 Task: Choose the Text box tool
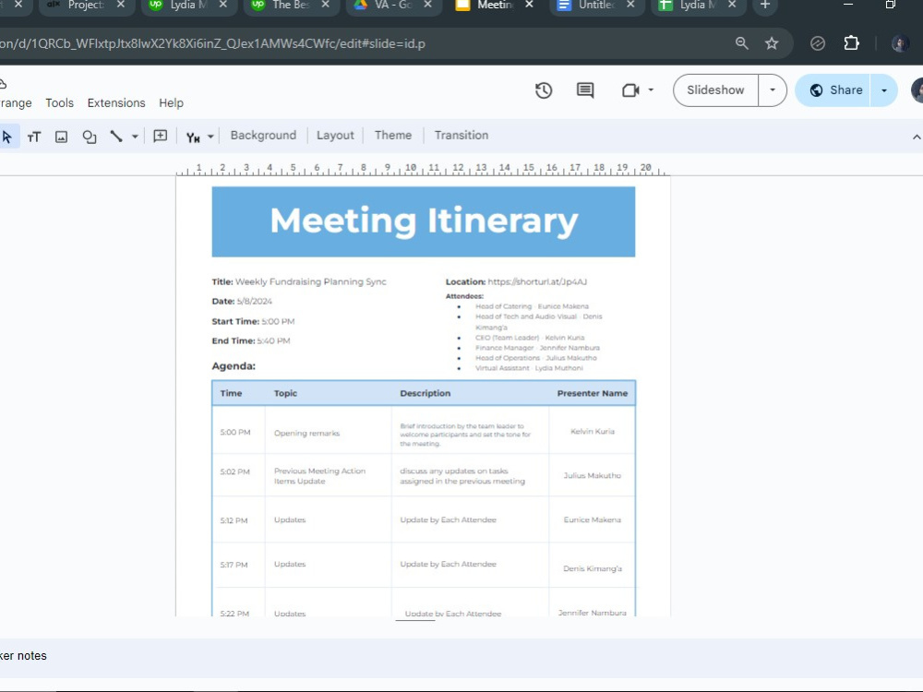33,137
